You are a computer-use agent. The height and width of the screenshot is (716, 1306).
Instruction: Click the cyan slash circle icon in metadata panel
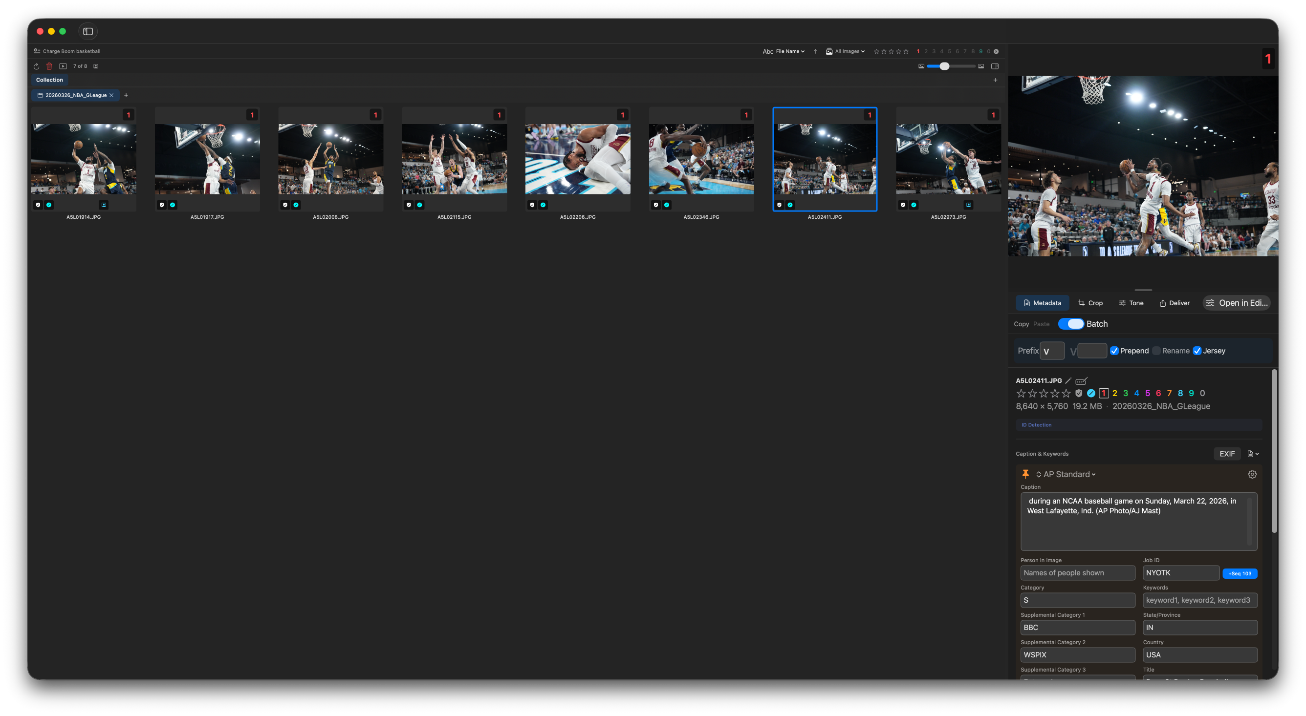(x=1091, y=393)
